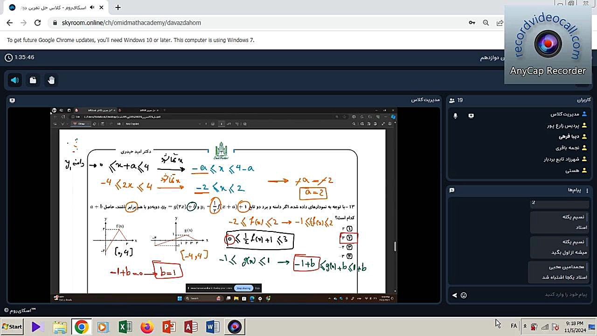
Task: Select the اسکای‌روم class tab
Action: pyautogui.click(x=56, y=7)
